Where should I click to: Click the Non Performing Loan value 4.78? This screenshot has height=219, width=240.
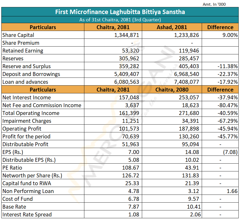pyautogui.click(x=133, y=191)
